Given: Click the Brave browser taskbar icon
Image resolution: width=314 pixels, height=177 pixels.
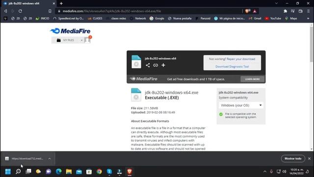Looking at the screenshot, I should 130,172.
